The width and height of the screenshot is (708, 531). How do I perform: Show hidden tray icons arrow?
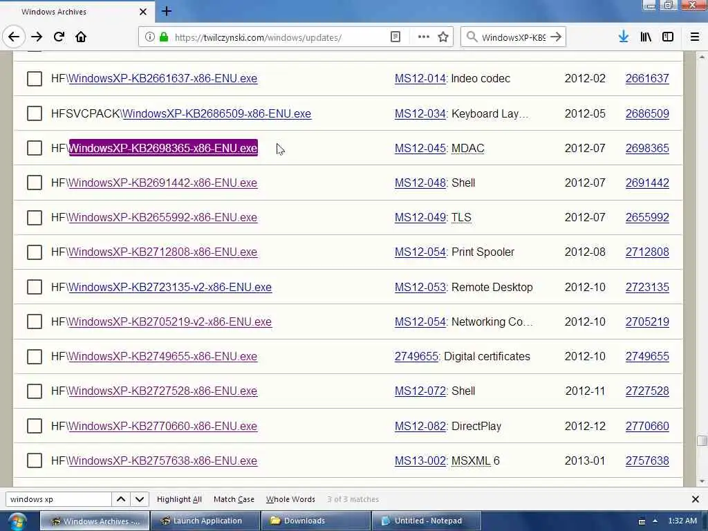click(655, 521)
